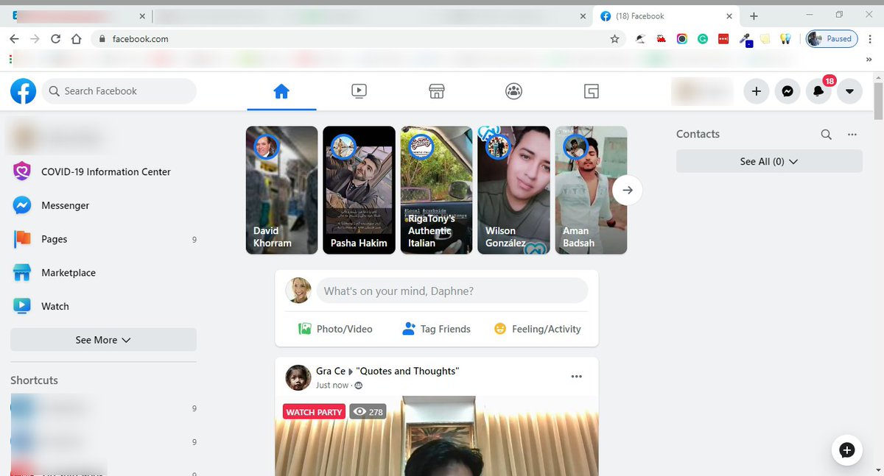Open Messenger from the left sidebar

pos(104,205)
